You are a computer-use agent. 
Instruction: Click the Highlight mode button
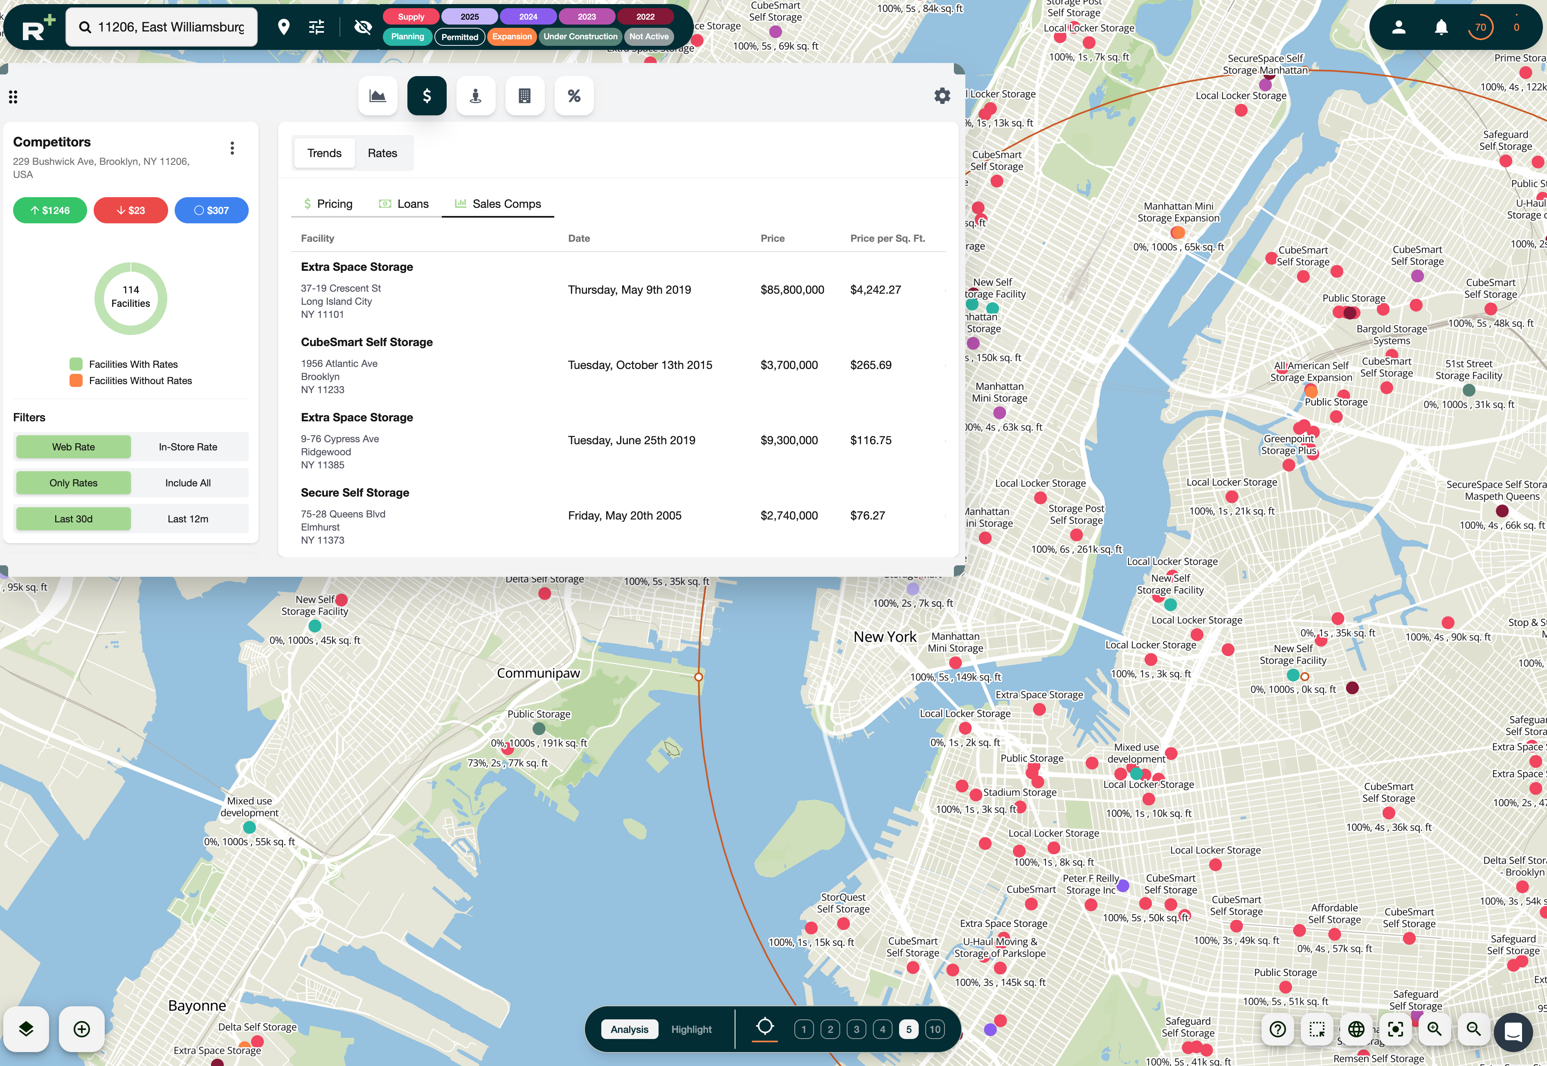pos(691,1029)
